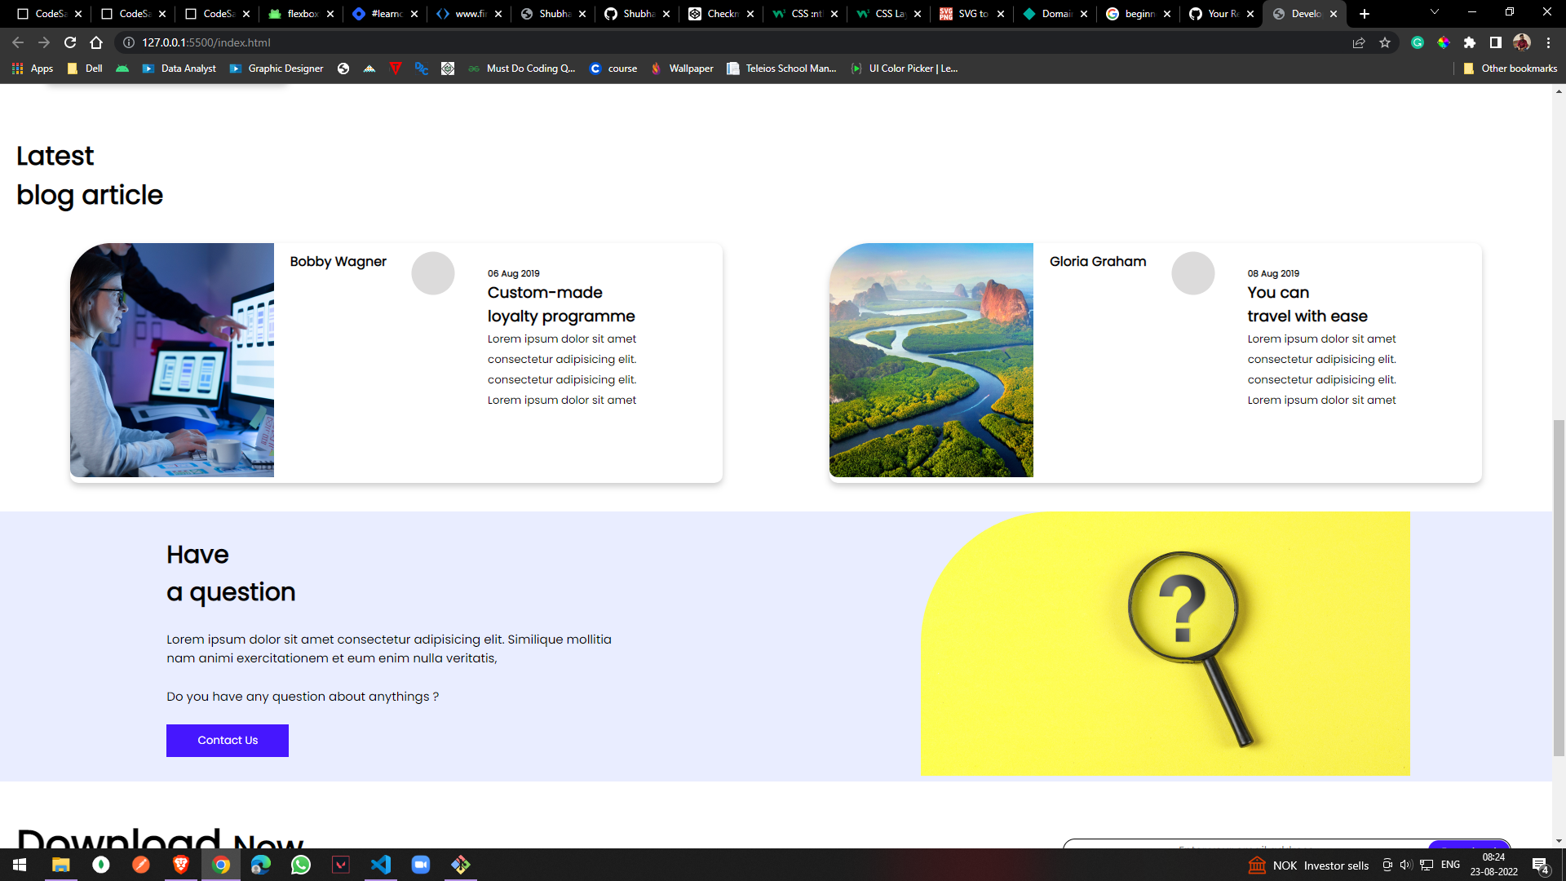The width and height of the screenshot is (1566, 881).
Task: Open a new tab with the plus button
Action: click(x=1365, y=14)
